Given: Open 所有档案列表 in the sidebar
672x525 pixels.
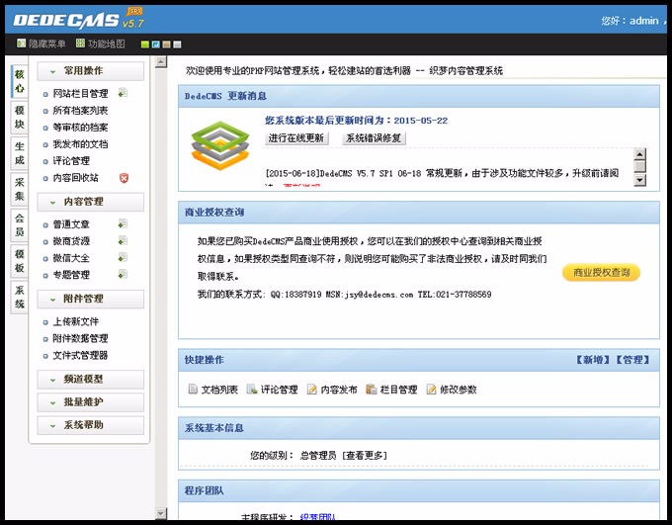Looking at the screenshot, I should click(80, 110).
